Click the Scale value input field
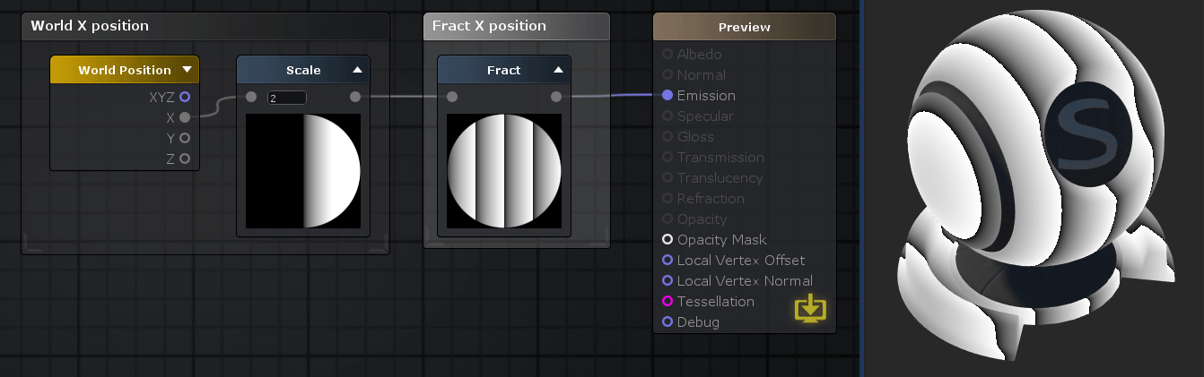The height and width of the screenshot is (377, 1204). pyautogui.click(x=287, y=98)
